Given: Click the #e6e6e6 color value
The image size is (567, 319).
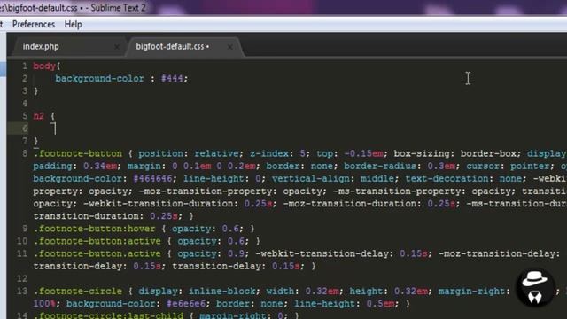Looking at the screenshot, I should (186, 303).
